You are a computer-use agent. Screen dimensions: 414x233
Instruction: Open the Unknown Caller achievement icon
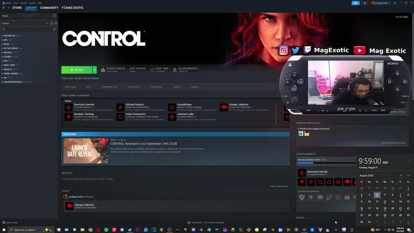click(172, 117)
